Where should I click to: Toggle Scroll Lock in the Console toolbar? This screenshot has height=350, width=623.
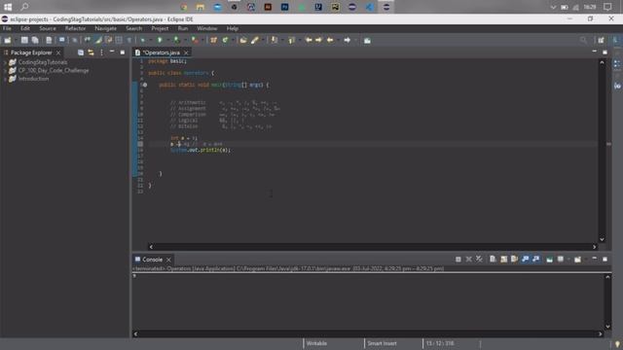point(504,260)
